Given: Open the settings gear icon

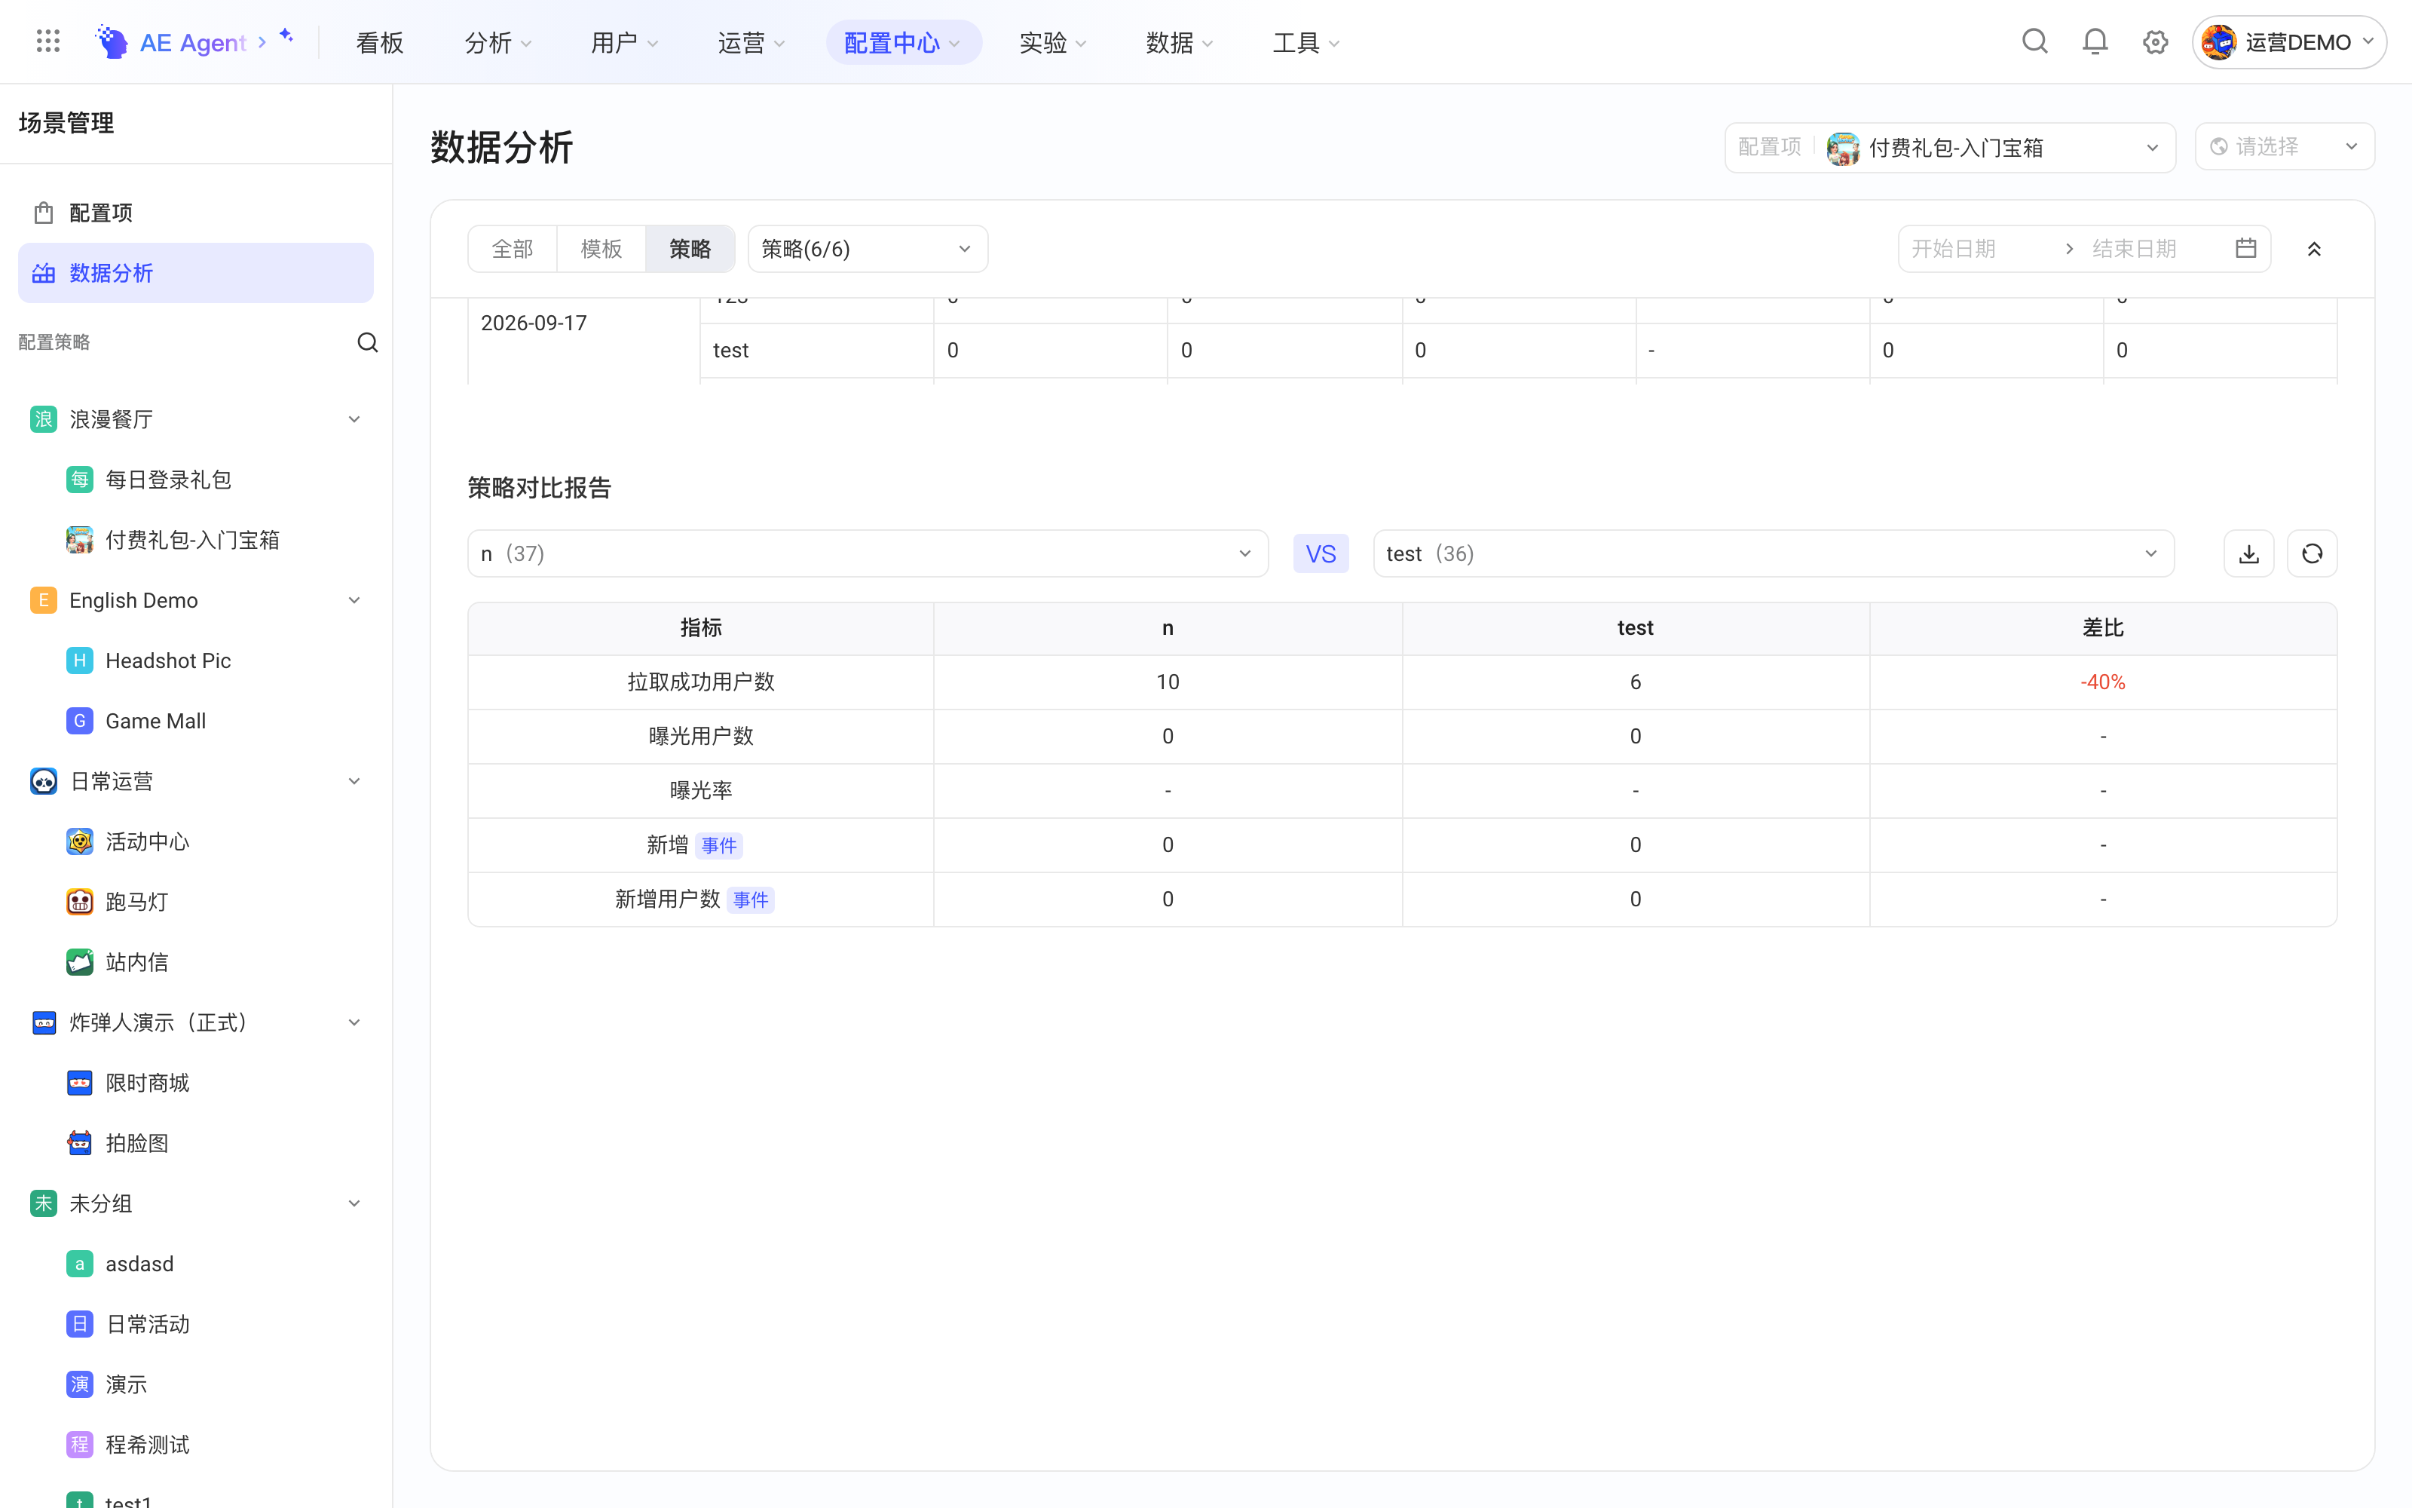Looking at the screenshot, I should [2155, 42].
